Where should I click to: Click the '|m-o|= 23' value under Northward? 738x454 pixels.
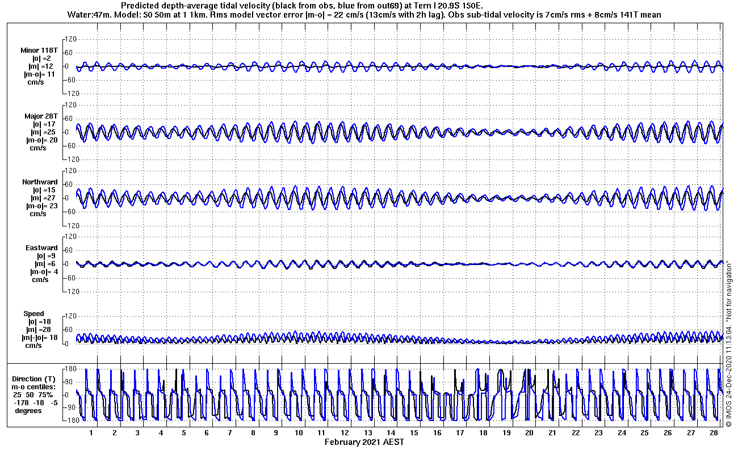click(x=41, y=206)
